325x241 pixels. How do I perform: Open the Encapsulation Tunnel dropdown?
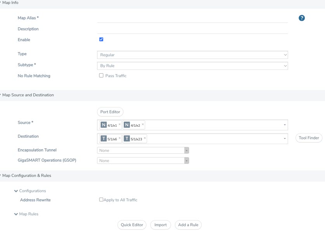point(143,151)
